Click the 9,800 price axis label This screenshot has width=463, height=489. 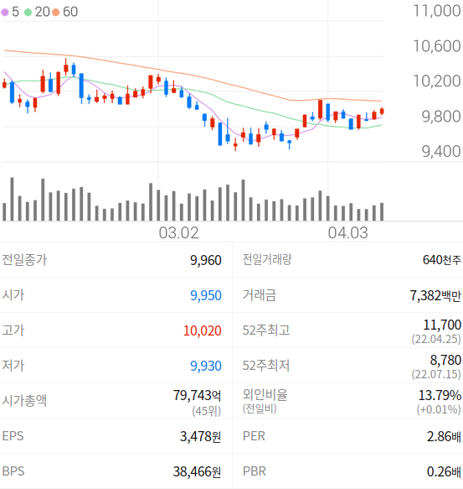click(441, 117)
